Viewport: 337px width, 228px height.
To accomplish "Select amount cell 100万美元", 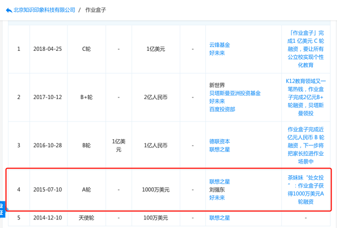I will (156, 218).
